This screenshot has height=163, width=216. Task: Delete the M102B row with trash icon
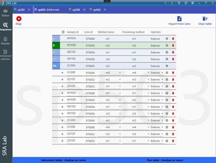point(173,46)
